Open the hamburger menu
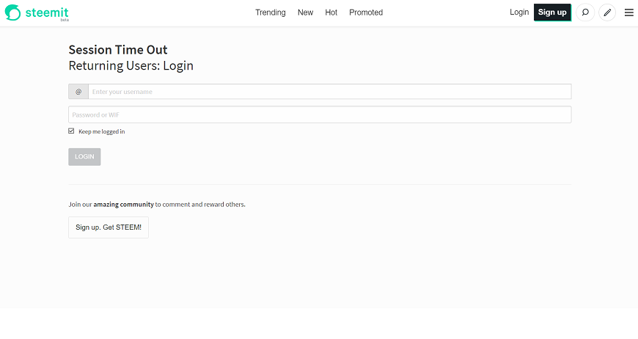The image size is (638, 339). tap(629, 12)
